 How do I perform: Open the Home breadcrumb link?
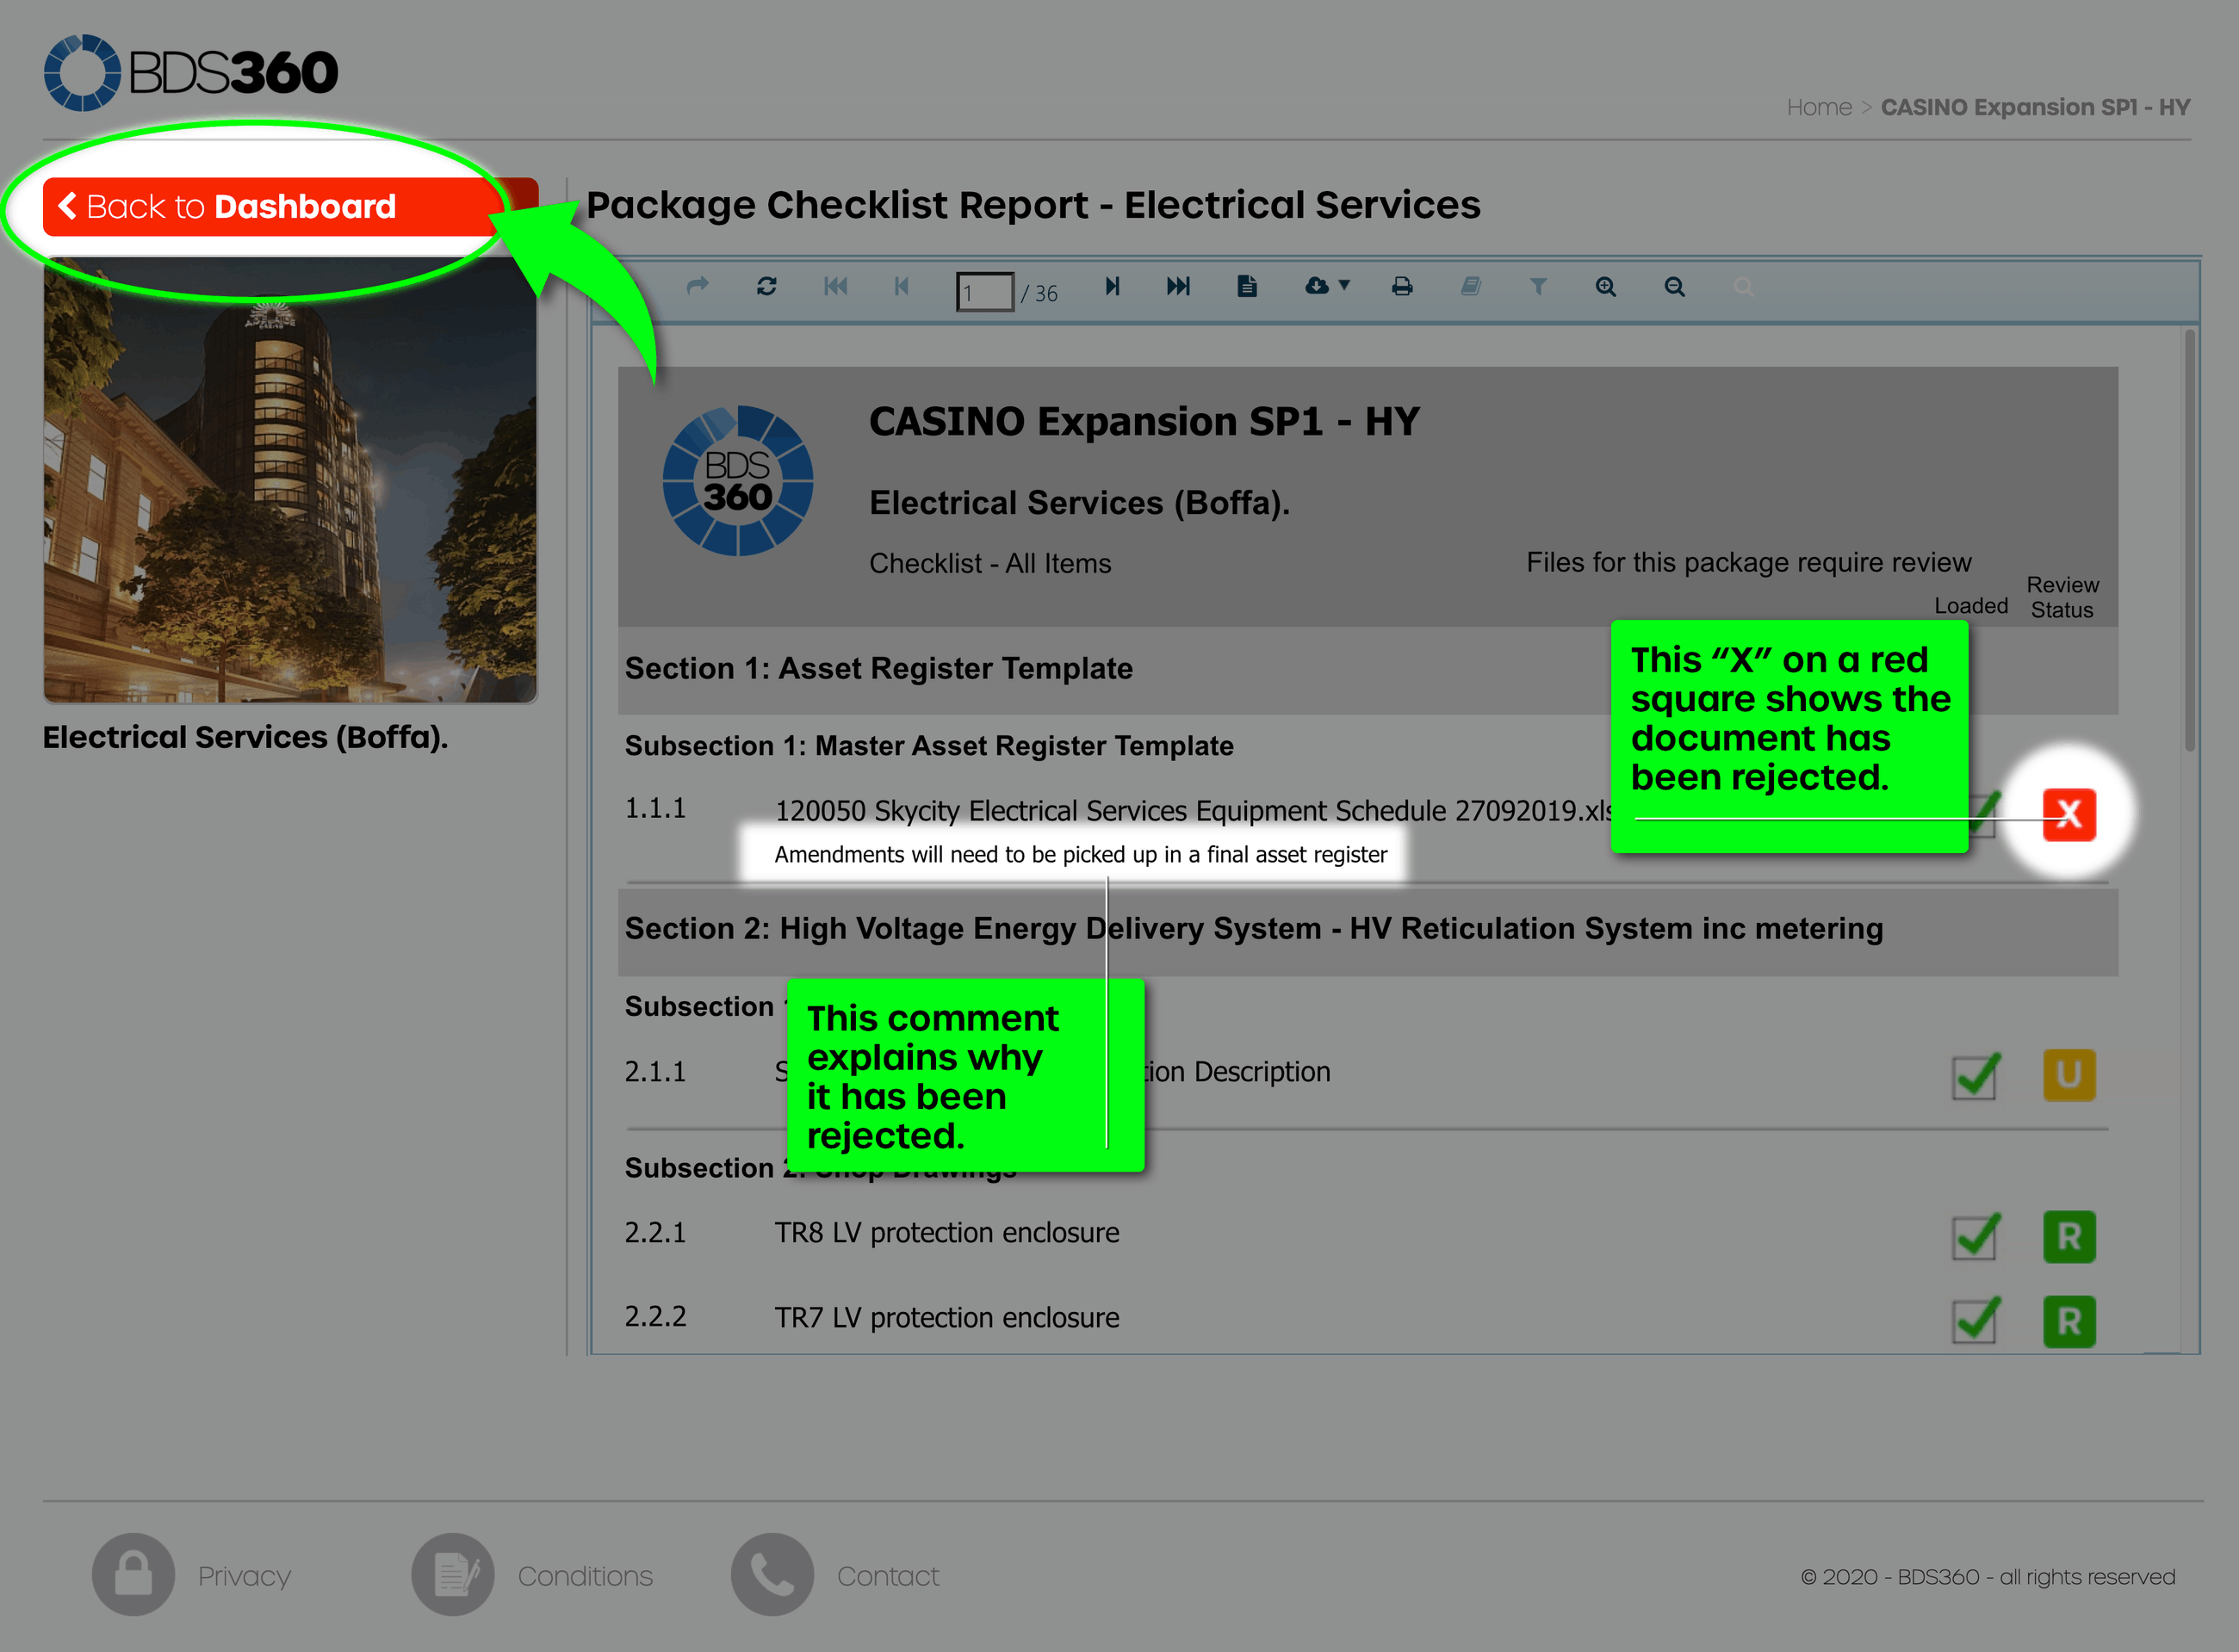[1819, 107]
